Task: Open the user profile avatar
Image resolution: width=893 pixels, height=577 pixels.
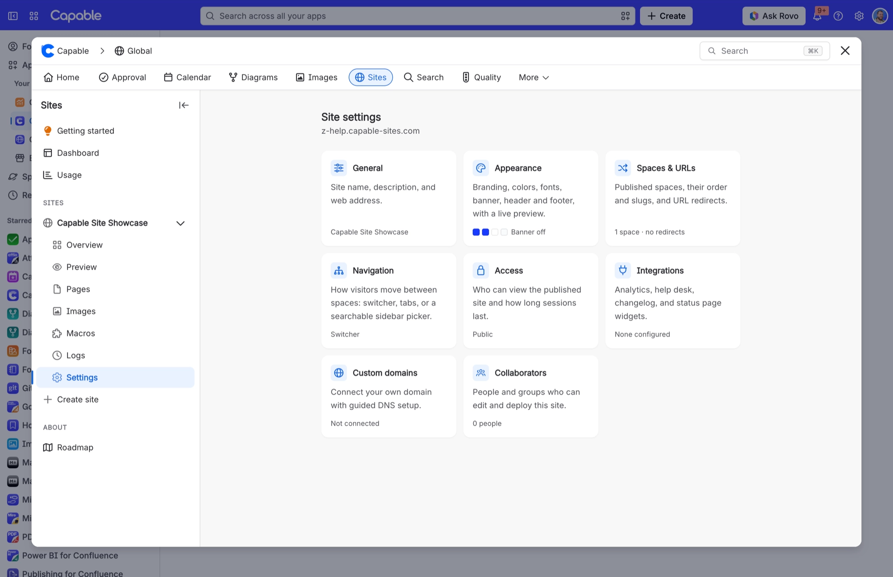Action: click(880, 16)
